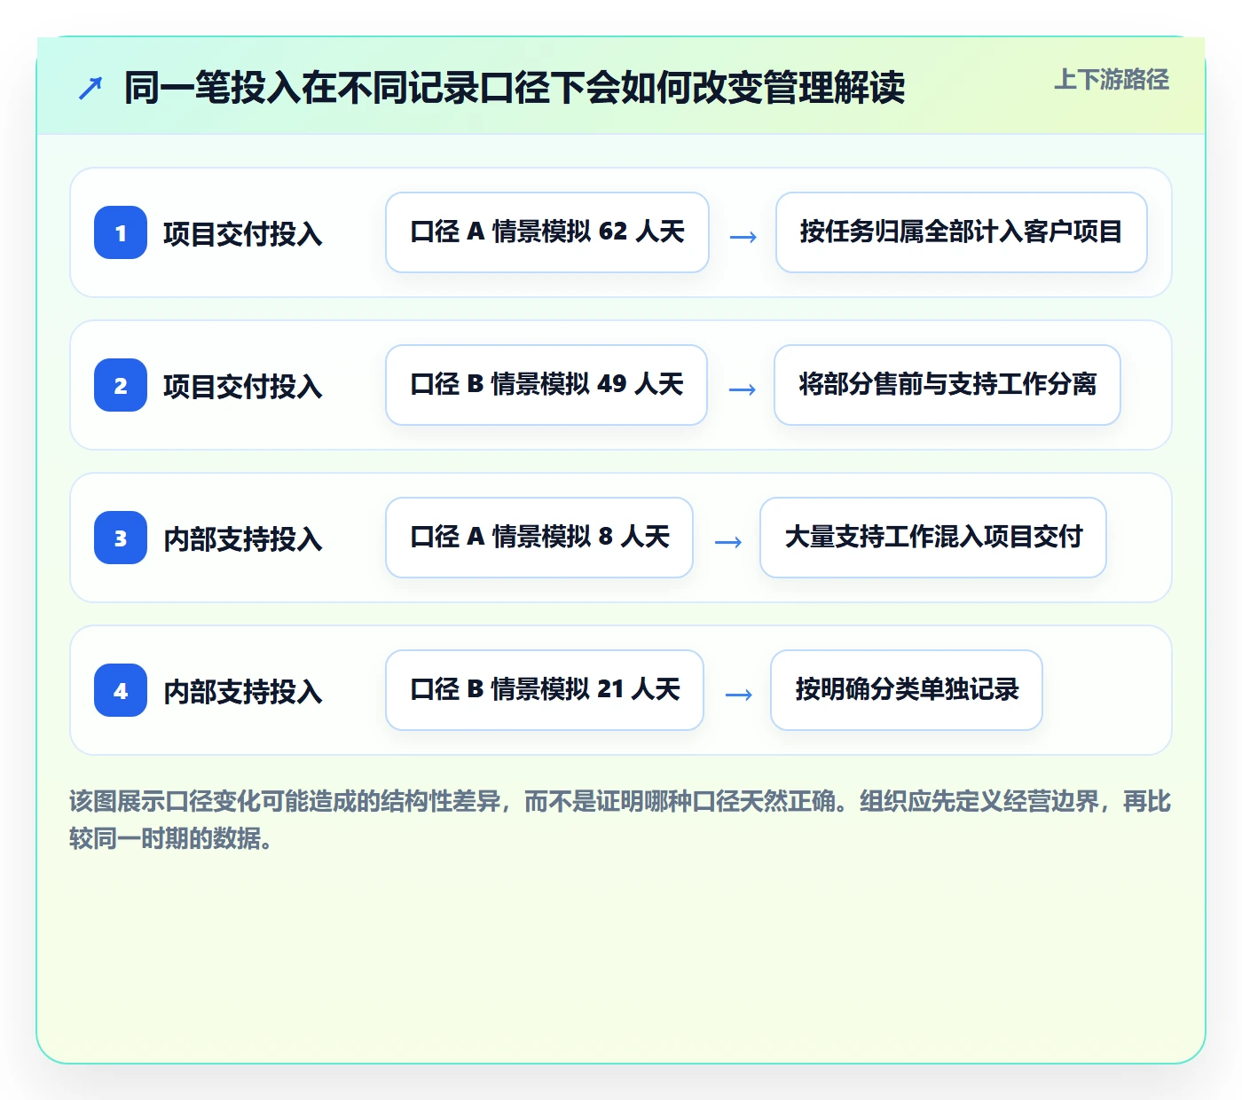Click the number 4 step badge
This screenshot has width=1242, height=1100.
pos(121,690)
